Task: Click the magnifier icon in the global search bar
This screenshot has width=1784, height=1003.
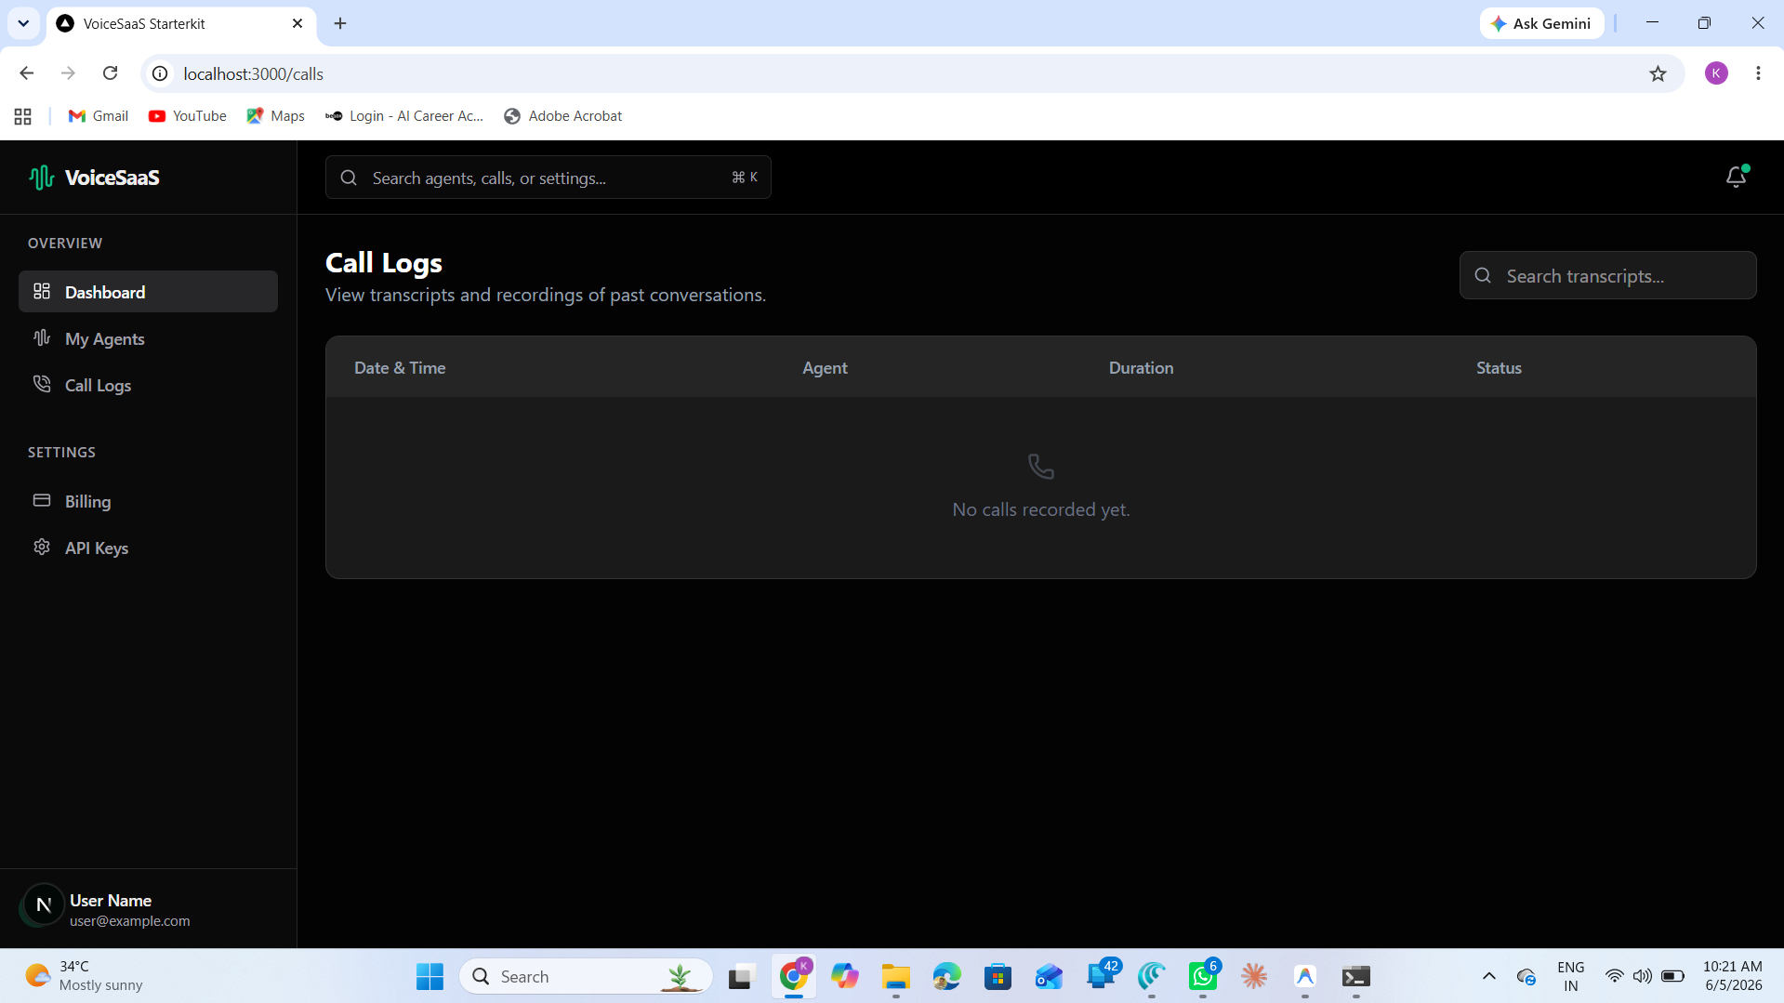Action: 349,178
